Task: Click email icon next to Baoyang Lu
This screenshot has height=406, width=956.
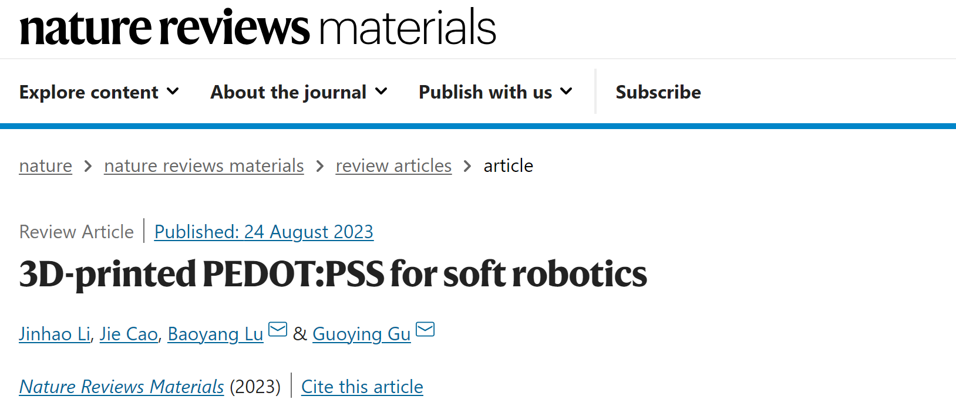Action: click(278, 330)
